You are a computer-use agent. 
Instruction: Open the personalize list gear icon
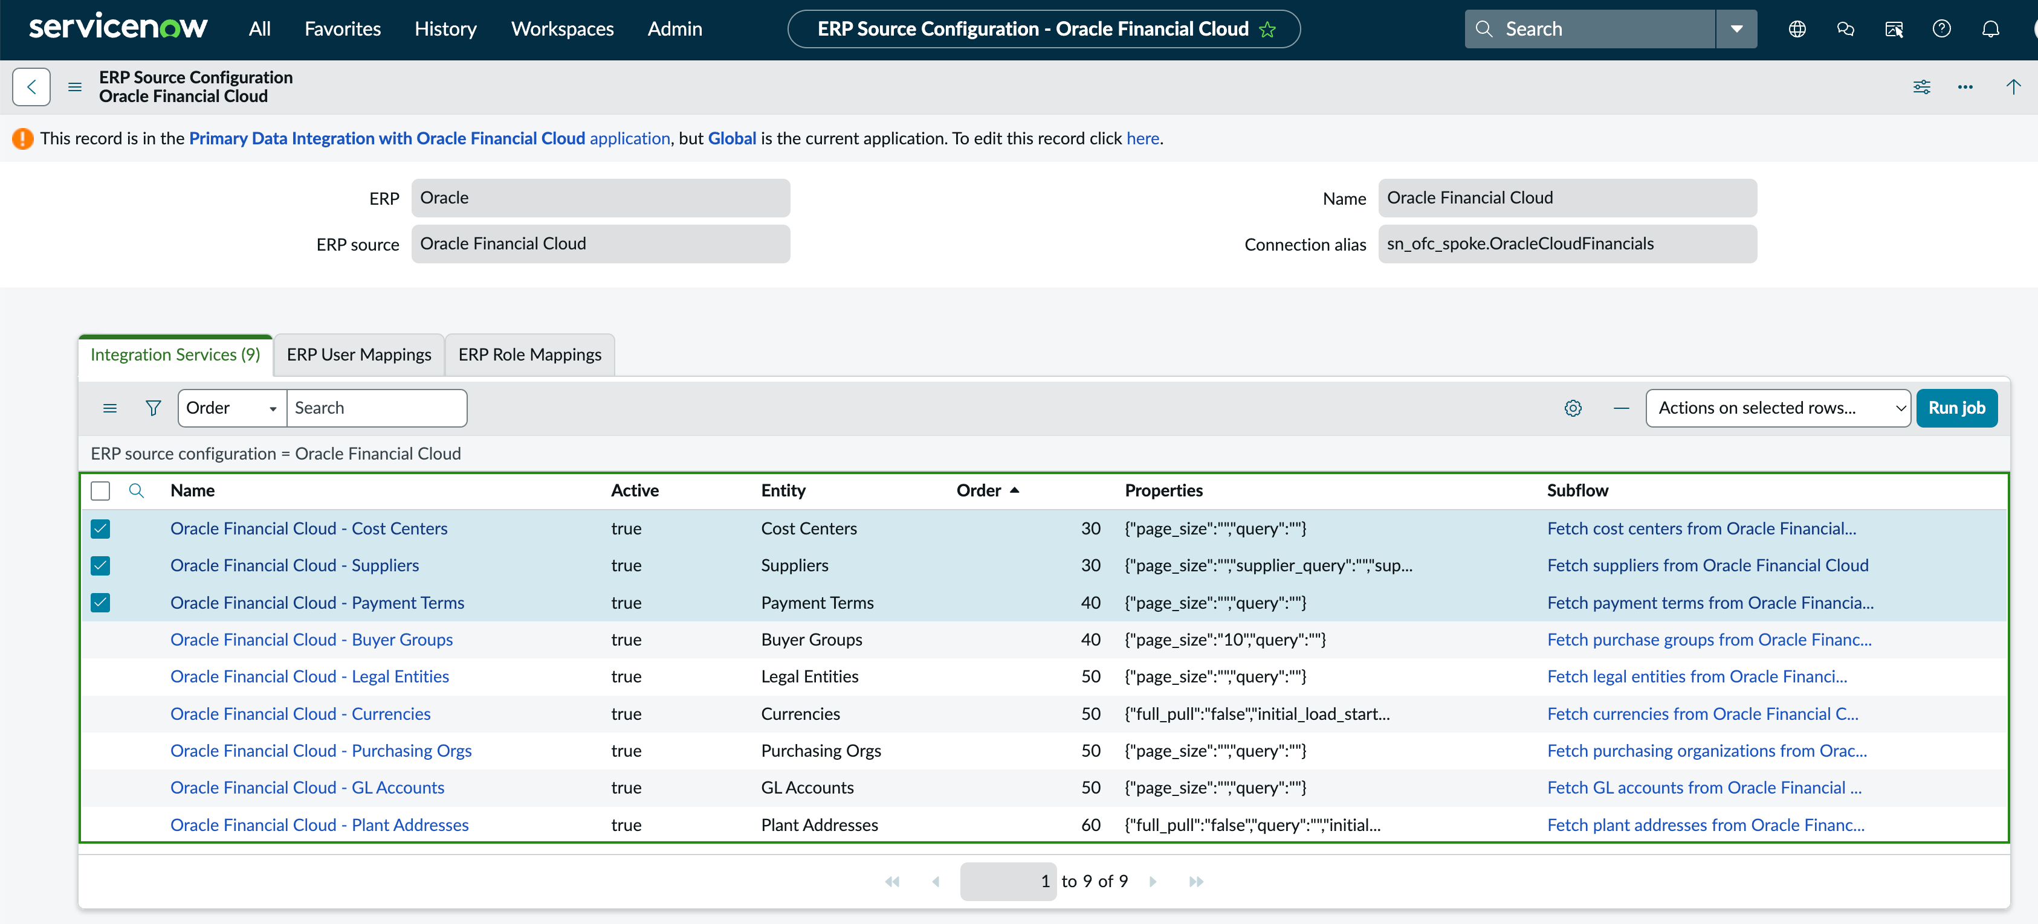pyautogui.click(x=1573, y=408)
